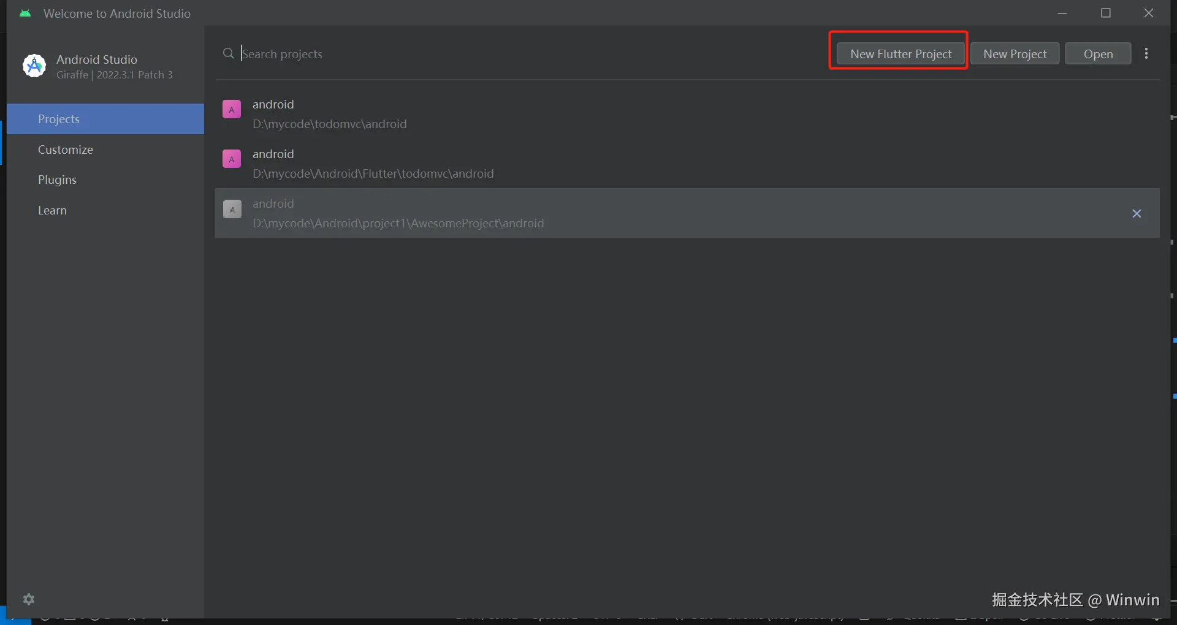Open android project in D:\mycode\todomvc
The width and height of the screenshot is (1177, 625).
pyautogui.click(x=687, y=114)
